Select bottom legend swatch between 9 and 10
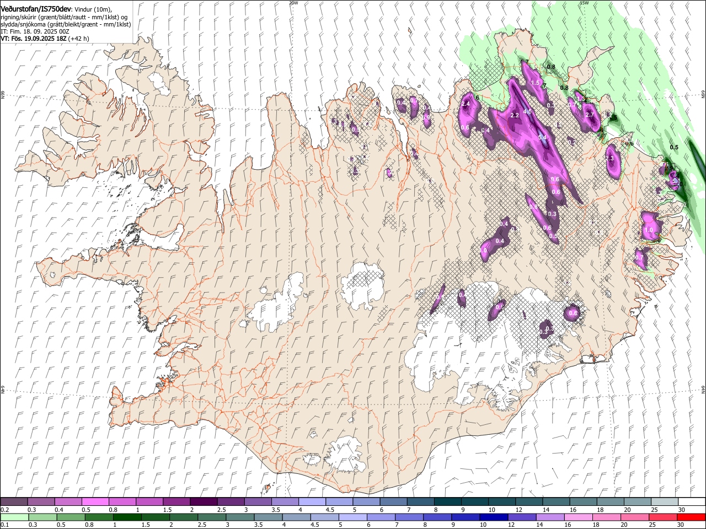Viewport: 706px width, 529px height. pos(465,517)
